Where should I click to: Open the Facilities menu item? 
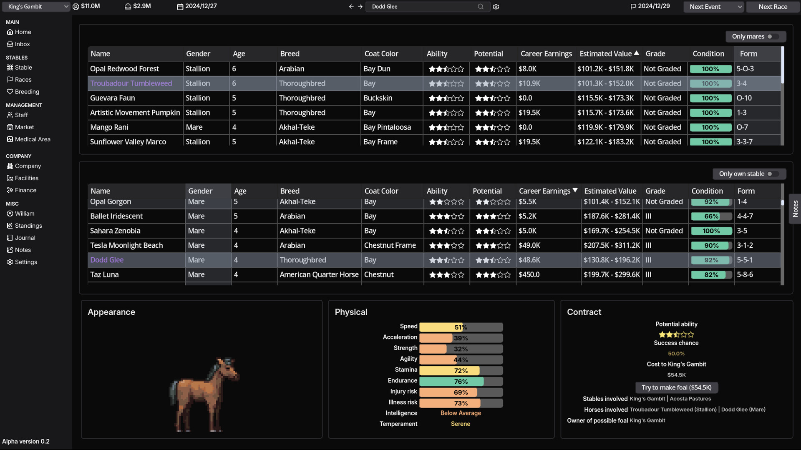point(26,178)
